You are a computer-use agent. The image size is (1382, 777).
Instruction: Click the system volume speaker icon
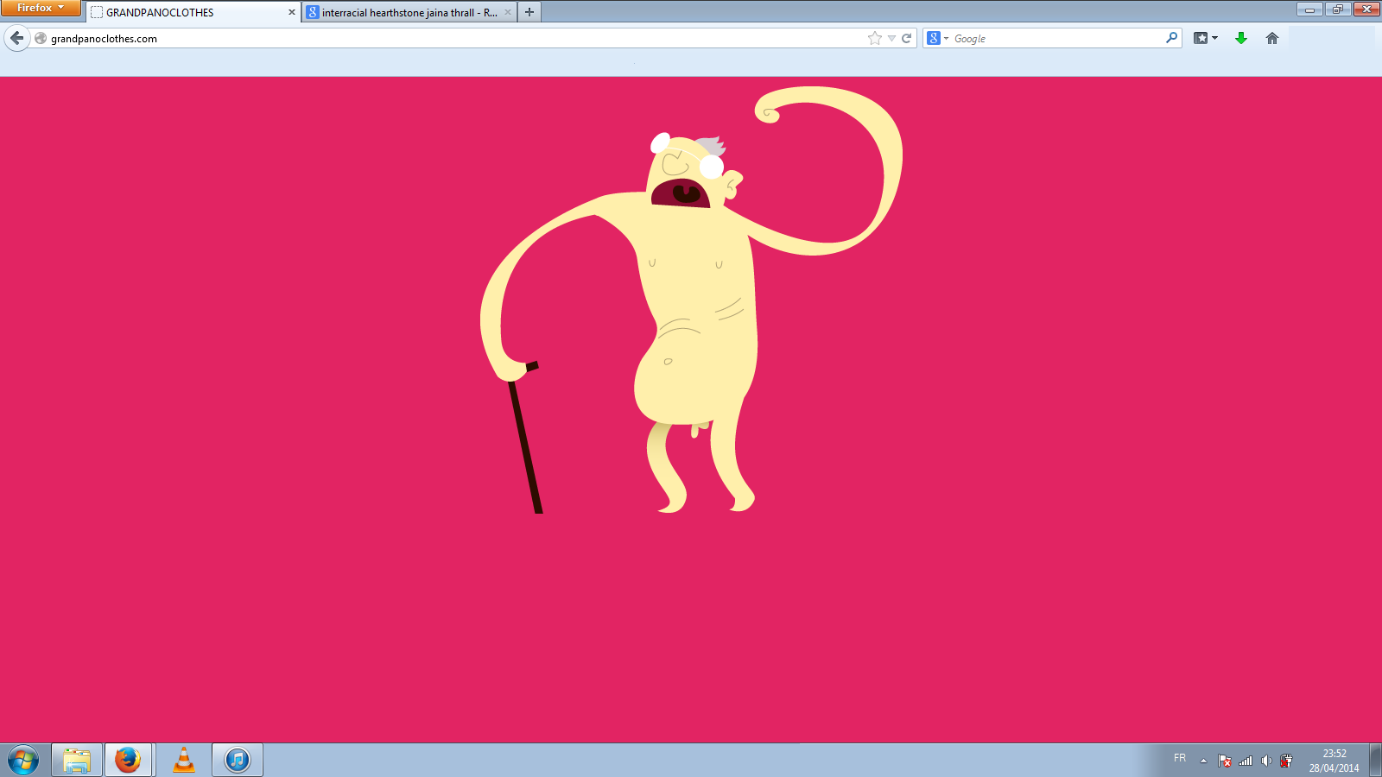(1266, 761)
